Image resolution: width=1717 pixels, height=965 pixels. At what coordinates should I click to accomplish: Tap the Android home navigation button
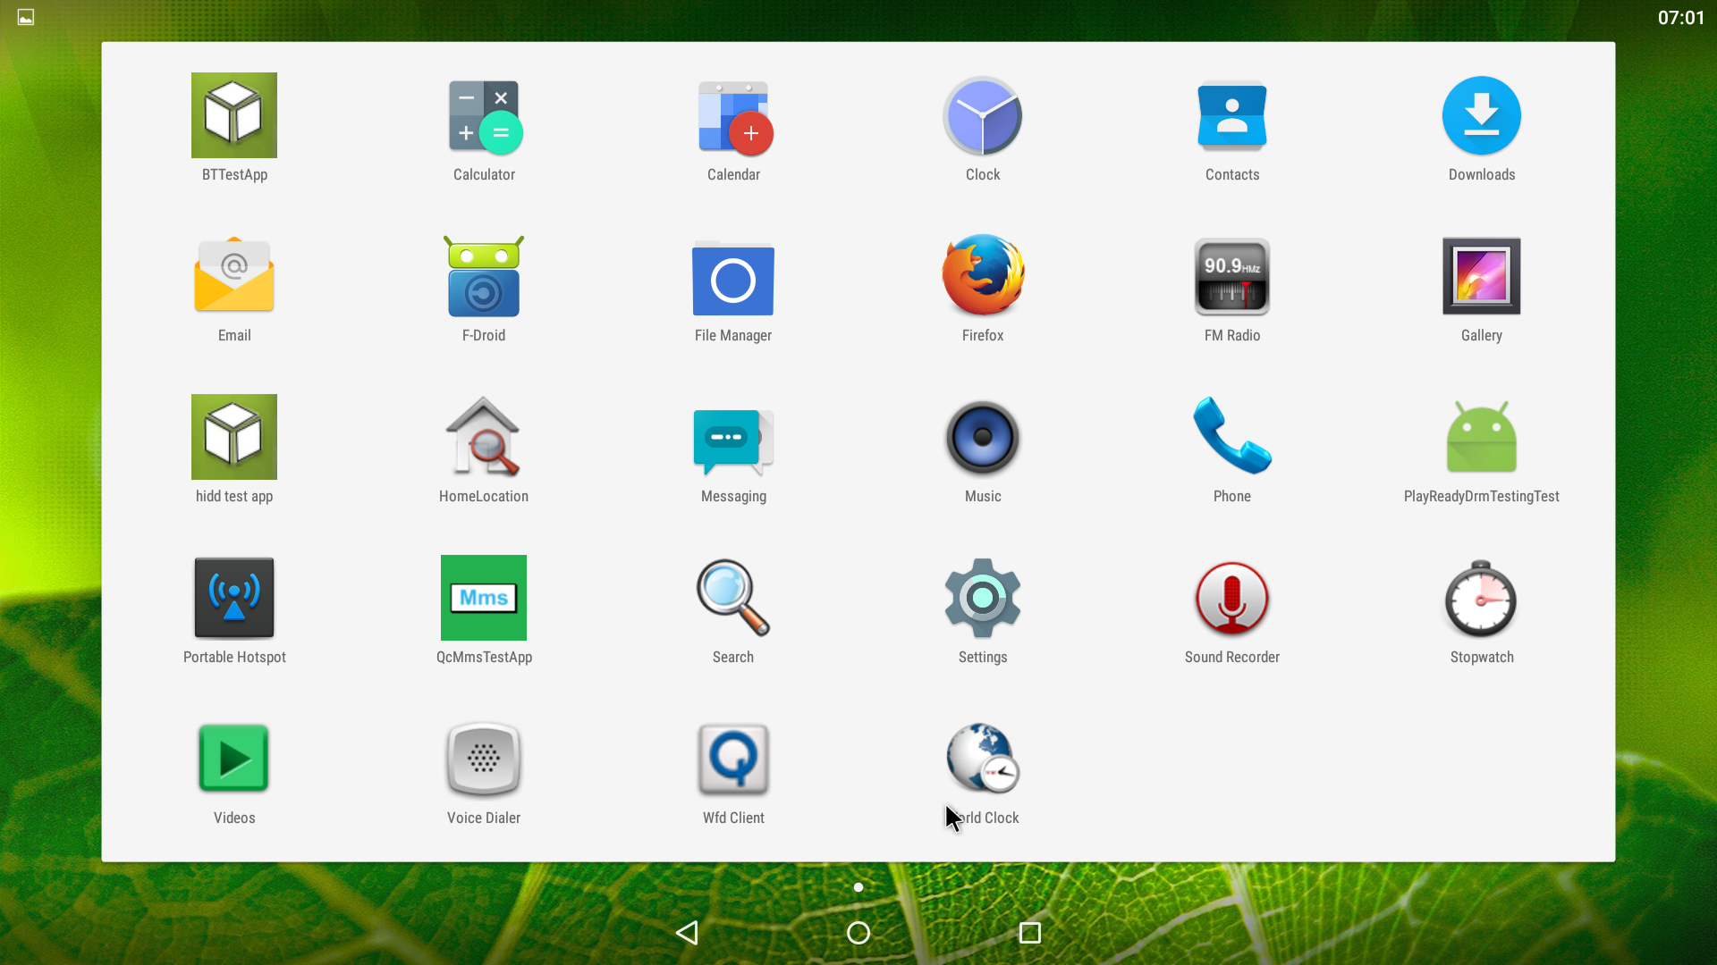858,933
